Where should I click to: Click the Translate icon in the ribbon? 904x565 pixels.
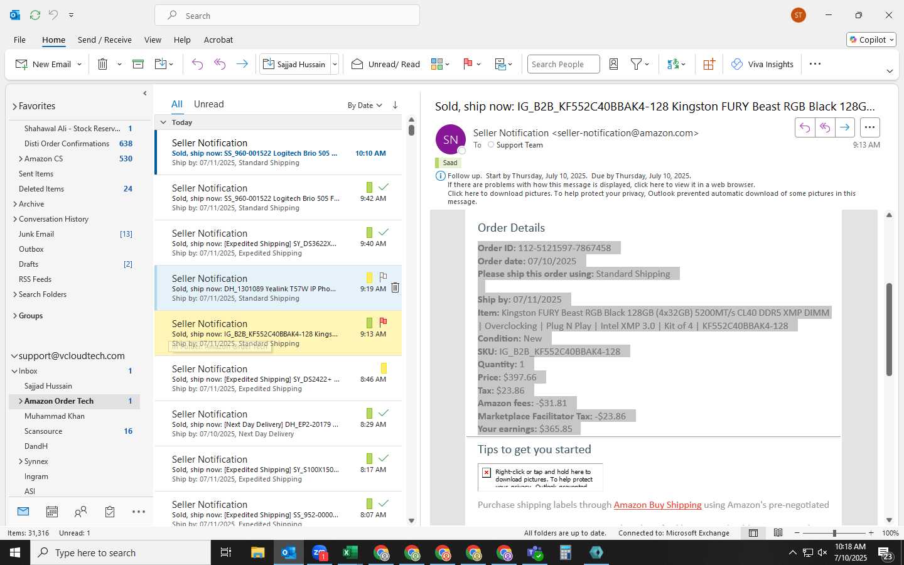pyautogui.click(x=676, y=64)
